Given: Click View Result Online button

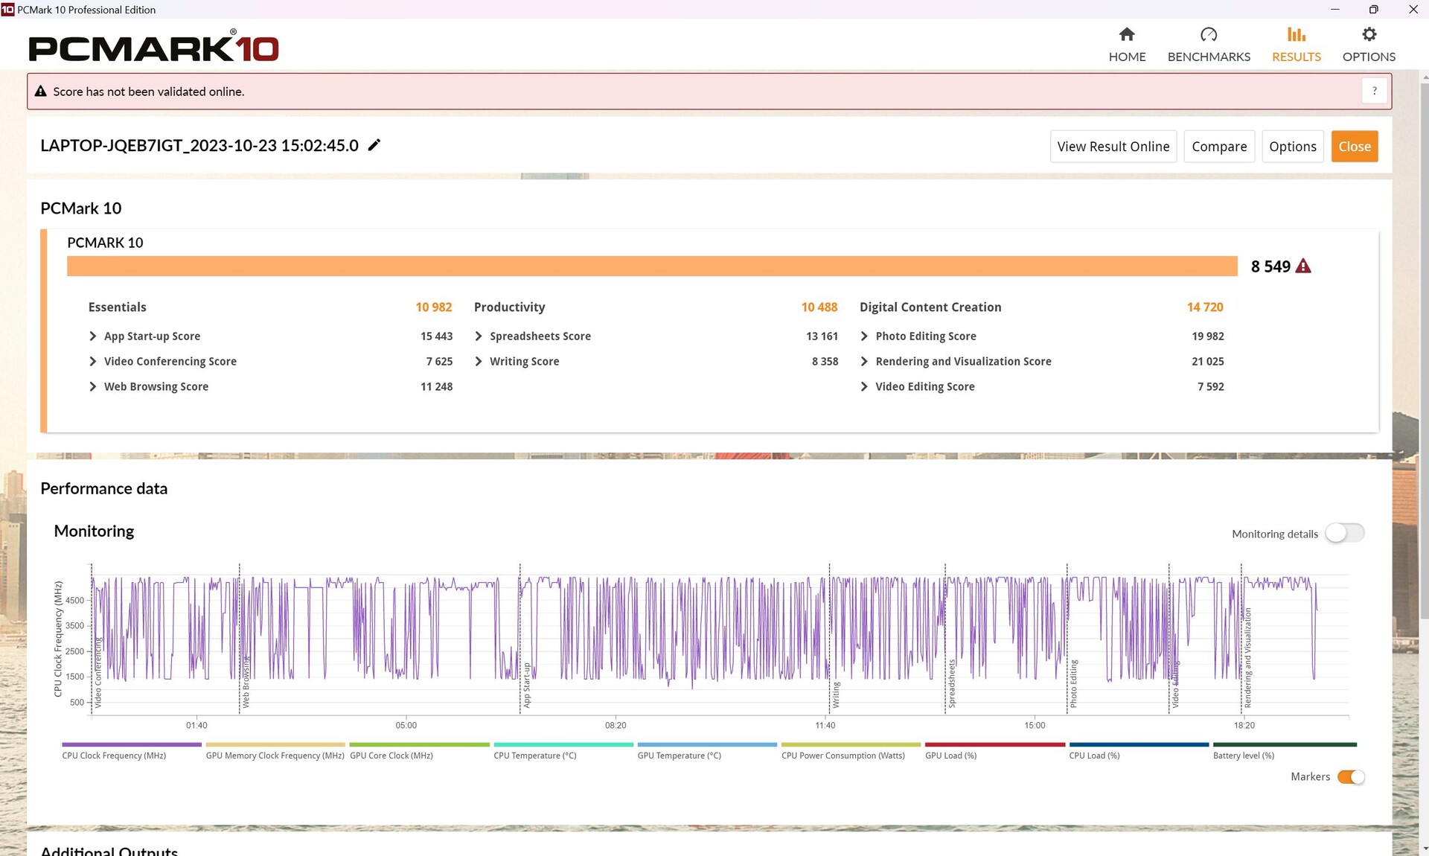Looking at the screenshot, I should (x=1113, y=147).
